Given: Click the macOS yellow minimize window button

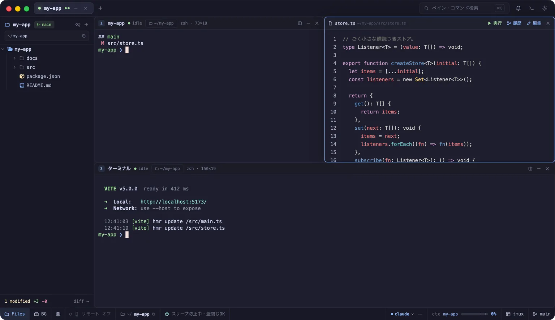Looking at the screenshot, I should [x=18, y=8].
